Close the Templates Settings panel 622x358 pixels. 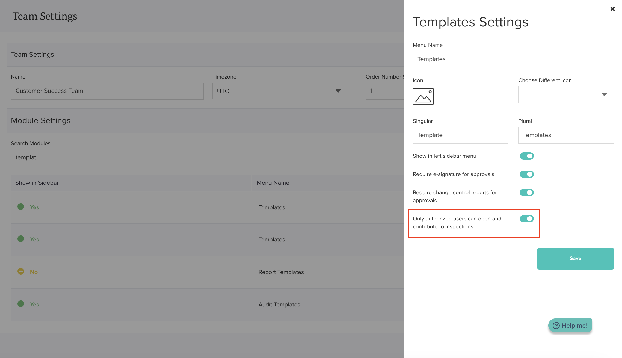tap(612, 9)
